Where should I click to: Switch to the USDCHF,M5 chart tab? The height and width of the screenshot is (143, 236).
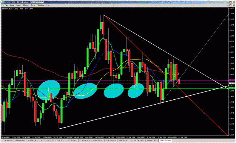[59, 140]
